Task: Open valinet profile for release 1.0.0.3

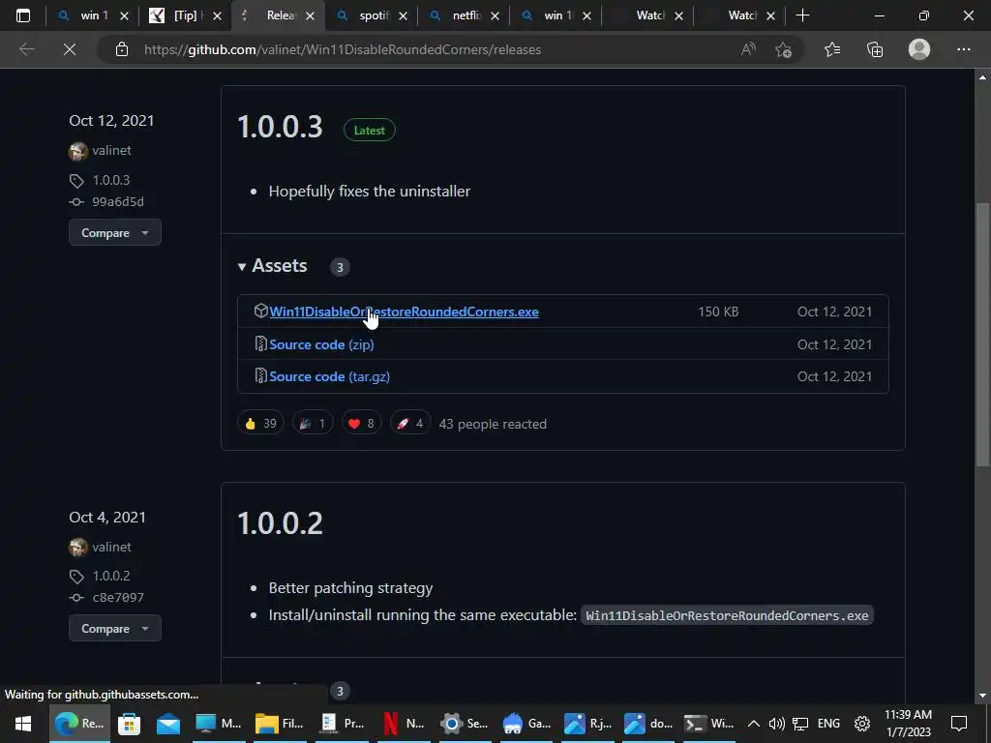Action: click(x=111, y=150)
